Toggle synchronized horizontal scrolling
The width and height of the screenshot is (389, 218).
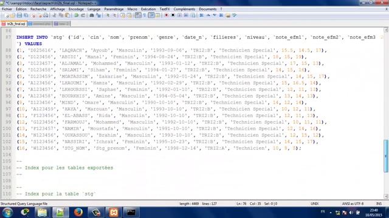tap(129, 16)
